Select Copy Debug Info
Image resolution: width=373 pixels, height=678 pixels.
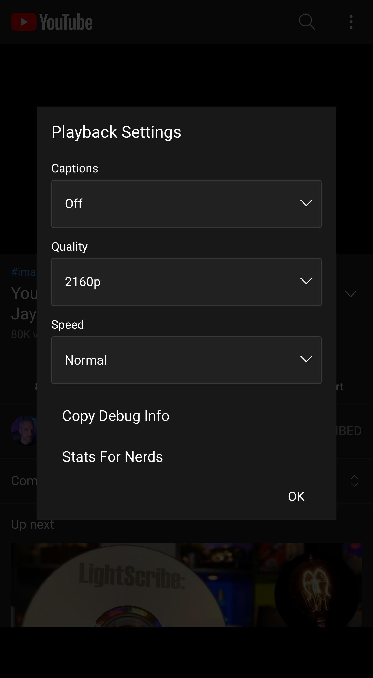point(116,416)
